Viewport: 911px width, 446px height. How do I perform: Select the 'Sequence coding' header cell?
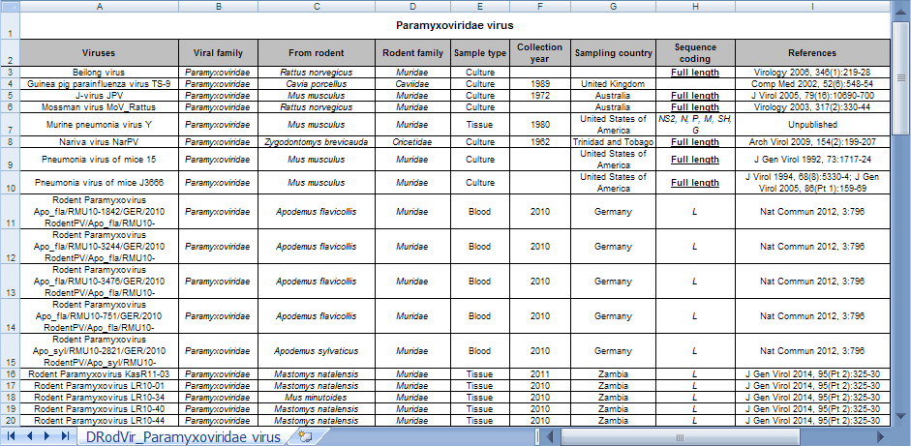click(x=695, y=52)
